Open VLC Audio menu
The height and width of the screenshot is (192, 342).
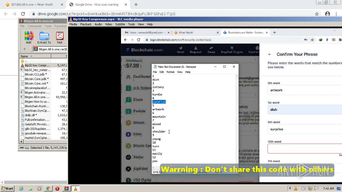coord(98,24)
